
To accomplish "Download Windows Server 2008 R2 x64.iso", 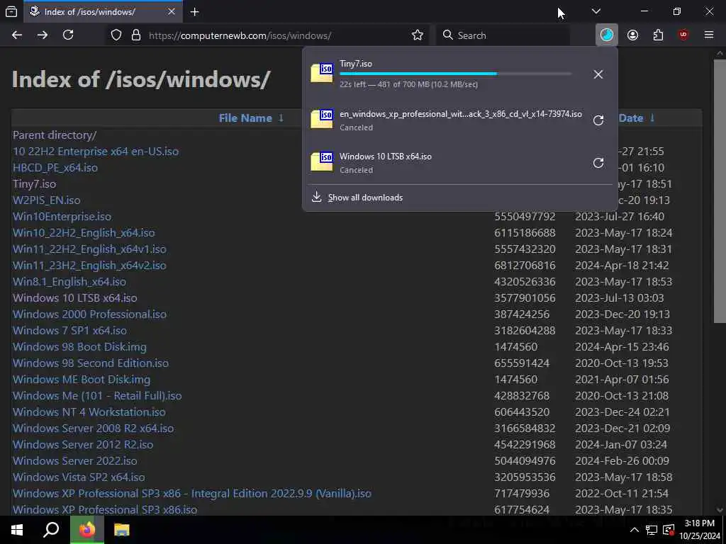I will coord(94,428).
